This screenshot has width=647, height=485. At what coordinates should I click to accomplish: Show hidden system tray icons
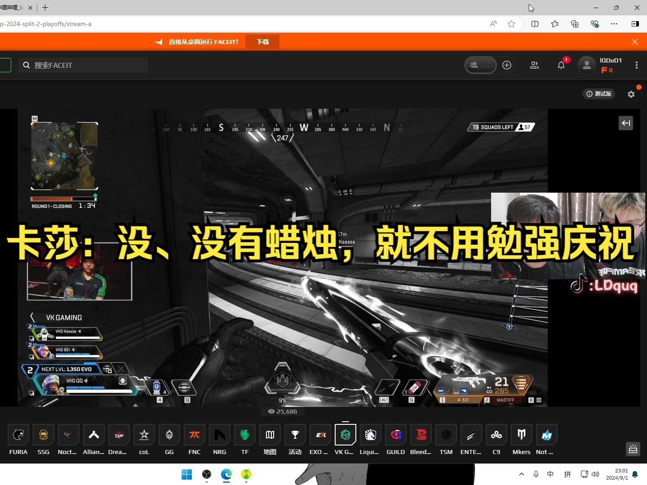(521, 474)
